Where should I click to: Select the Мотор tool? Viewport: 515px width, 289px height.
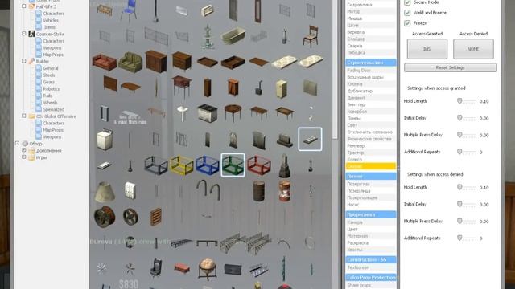[371, 11]
